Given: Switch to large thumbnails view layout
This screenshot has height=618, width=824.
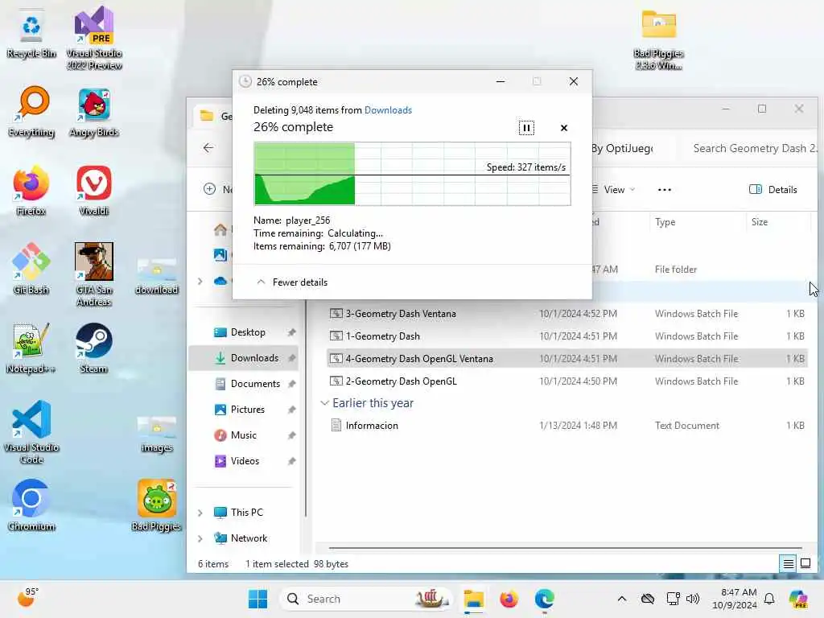Looking at the screenshot, I should 805,564.
